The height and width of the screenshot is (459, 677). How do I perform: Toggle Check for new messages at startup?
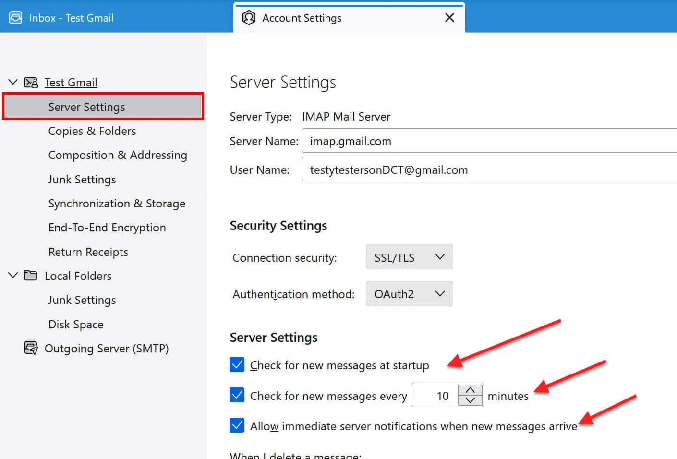237,365
